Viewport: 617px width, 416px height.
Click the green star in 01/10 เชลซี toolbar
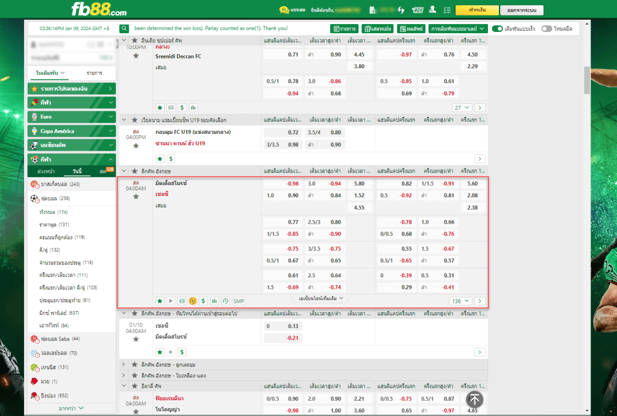160,352
